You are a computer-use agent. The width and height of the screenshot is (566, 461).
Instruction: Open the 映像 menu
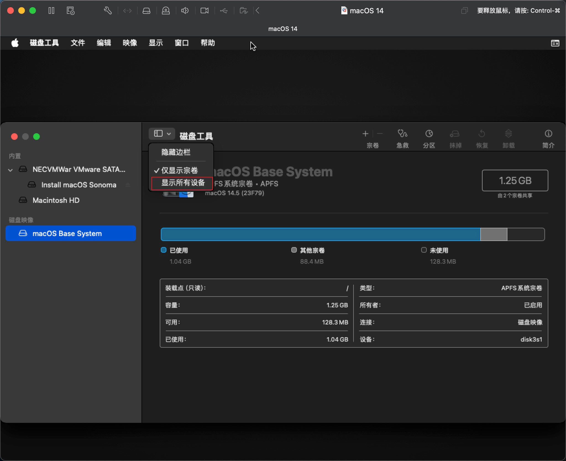pos(130,43)
